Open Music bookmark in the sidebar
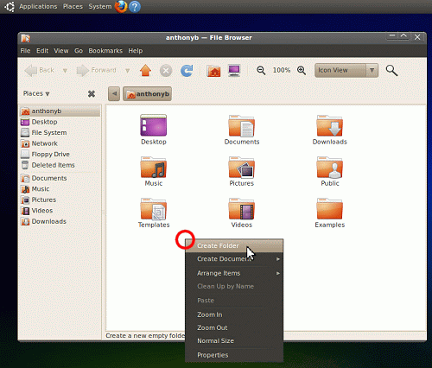432x368 pixels. coord(60,189)
